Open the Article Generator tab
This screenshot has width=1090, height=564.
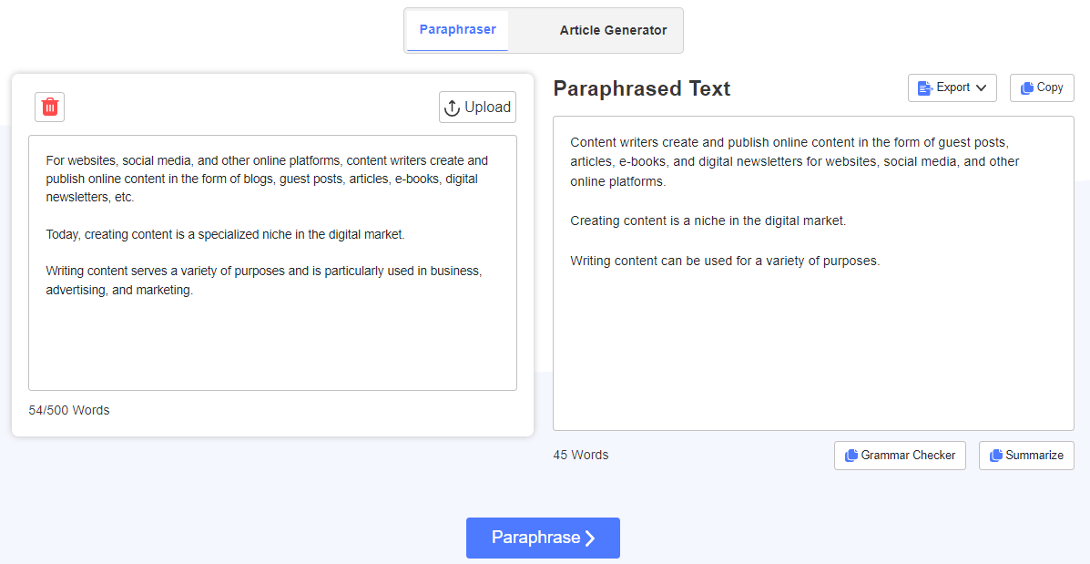(x=613, y=31)
